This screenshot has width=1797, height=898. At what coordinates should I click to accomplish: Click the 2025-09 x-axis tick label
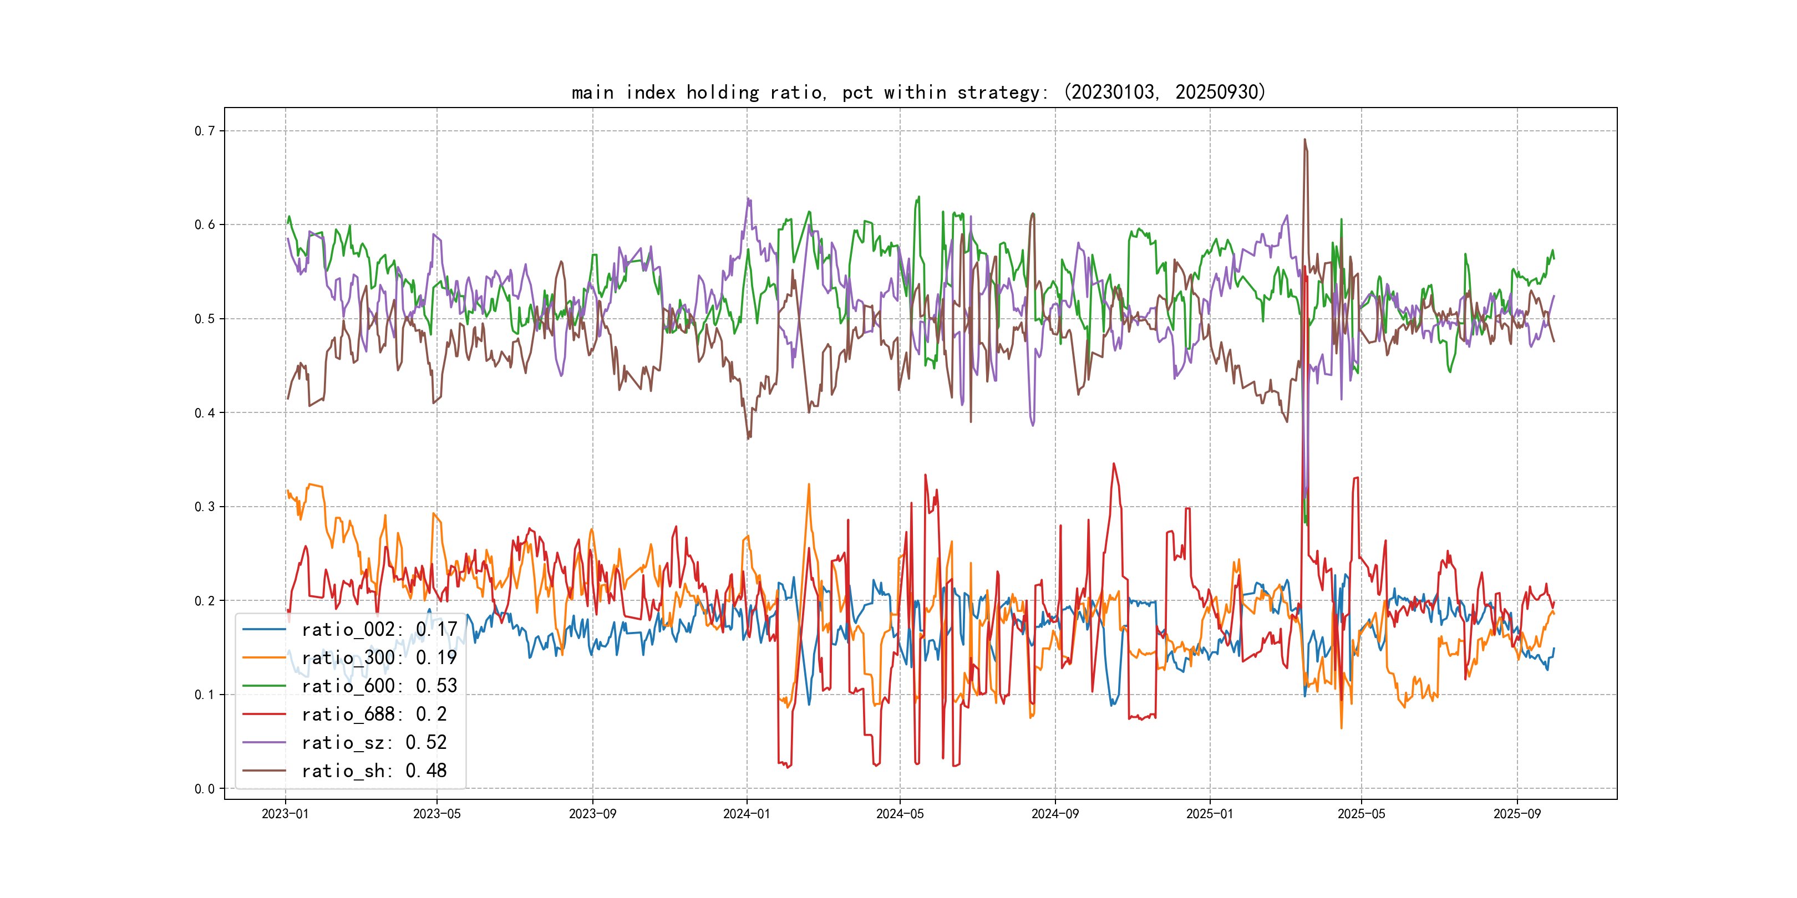[1516, 814]
